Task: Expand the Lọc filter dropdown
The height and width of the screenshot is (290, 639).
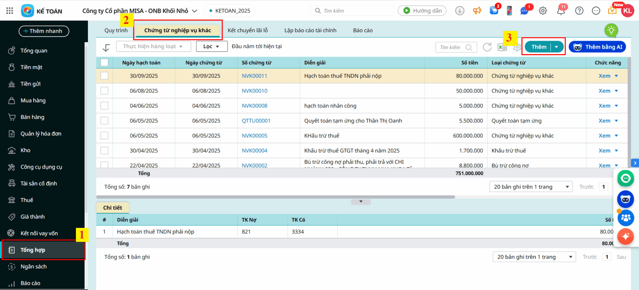Action: pyautogui.click(x=211, y=47)
